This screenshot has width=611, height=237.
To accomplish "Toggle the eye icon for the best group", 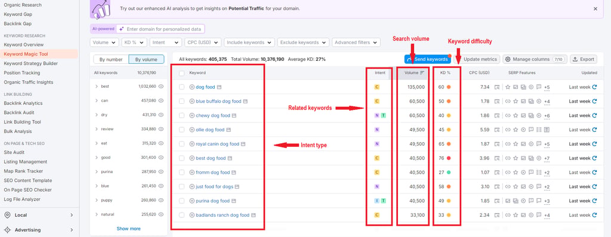I will (x=161, y=86).
